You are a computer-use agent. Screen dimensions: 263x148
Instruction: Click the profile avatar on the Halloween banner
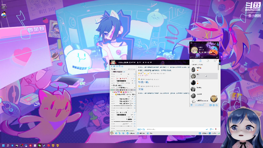click(194, 50)
